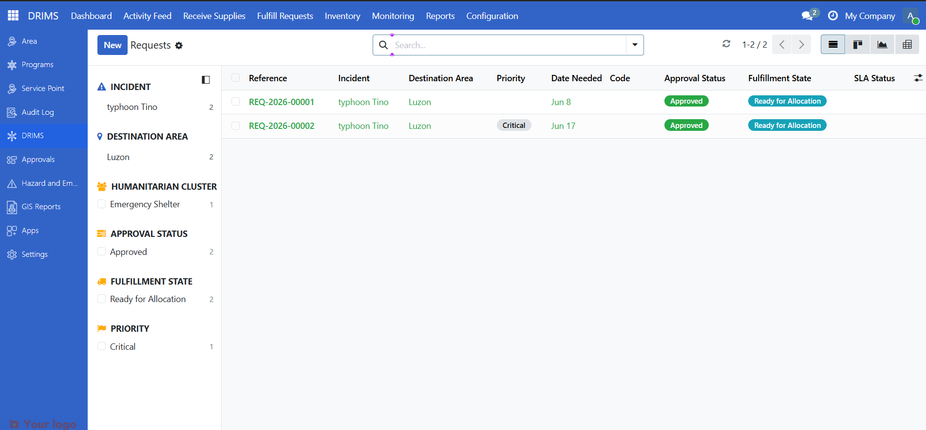Viewport: 926px width, 430px height.
Task: Open the Settings gear in sidebar
Action: (12, 254)
